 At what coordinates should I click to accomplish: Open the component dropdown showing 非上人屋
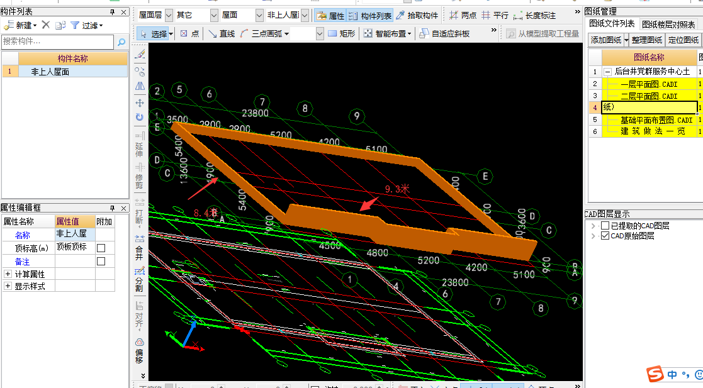(x=305, y=16)
